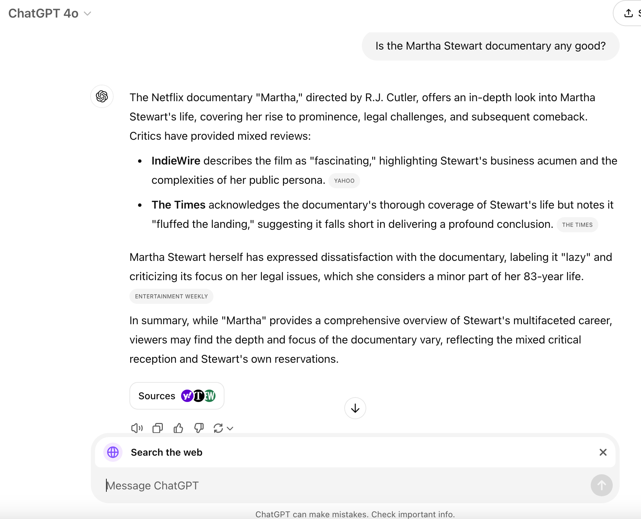Click The Times source favicon
Viewport: 641px width, 519px height.
198,396
